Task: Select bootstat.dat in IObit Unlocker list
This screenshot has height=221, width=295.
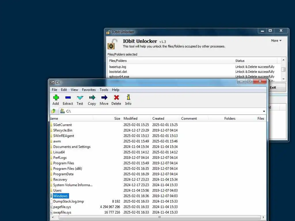Action: click(118, 72)
